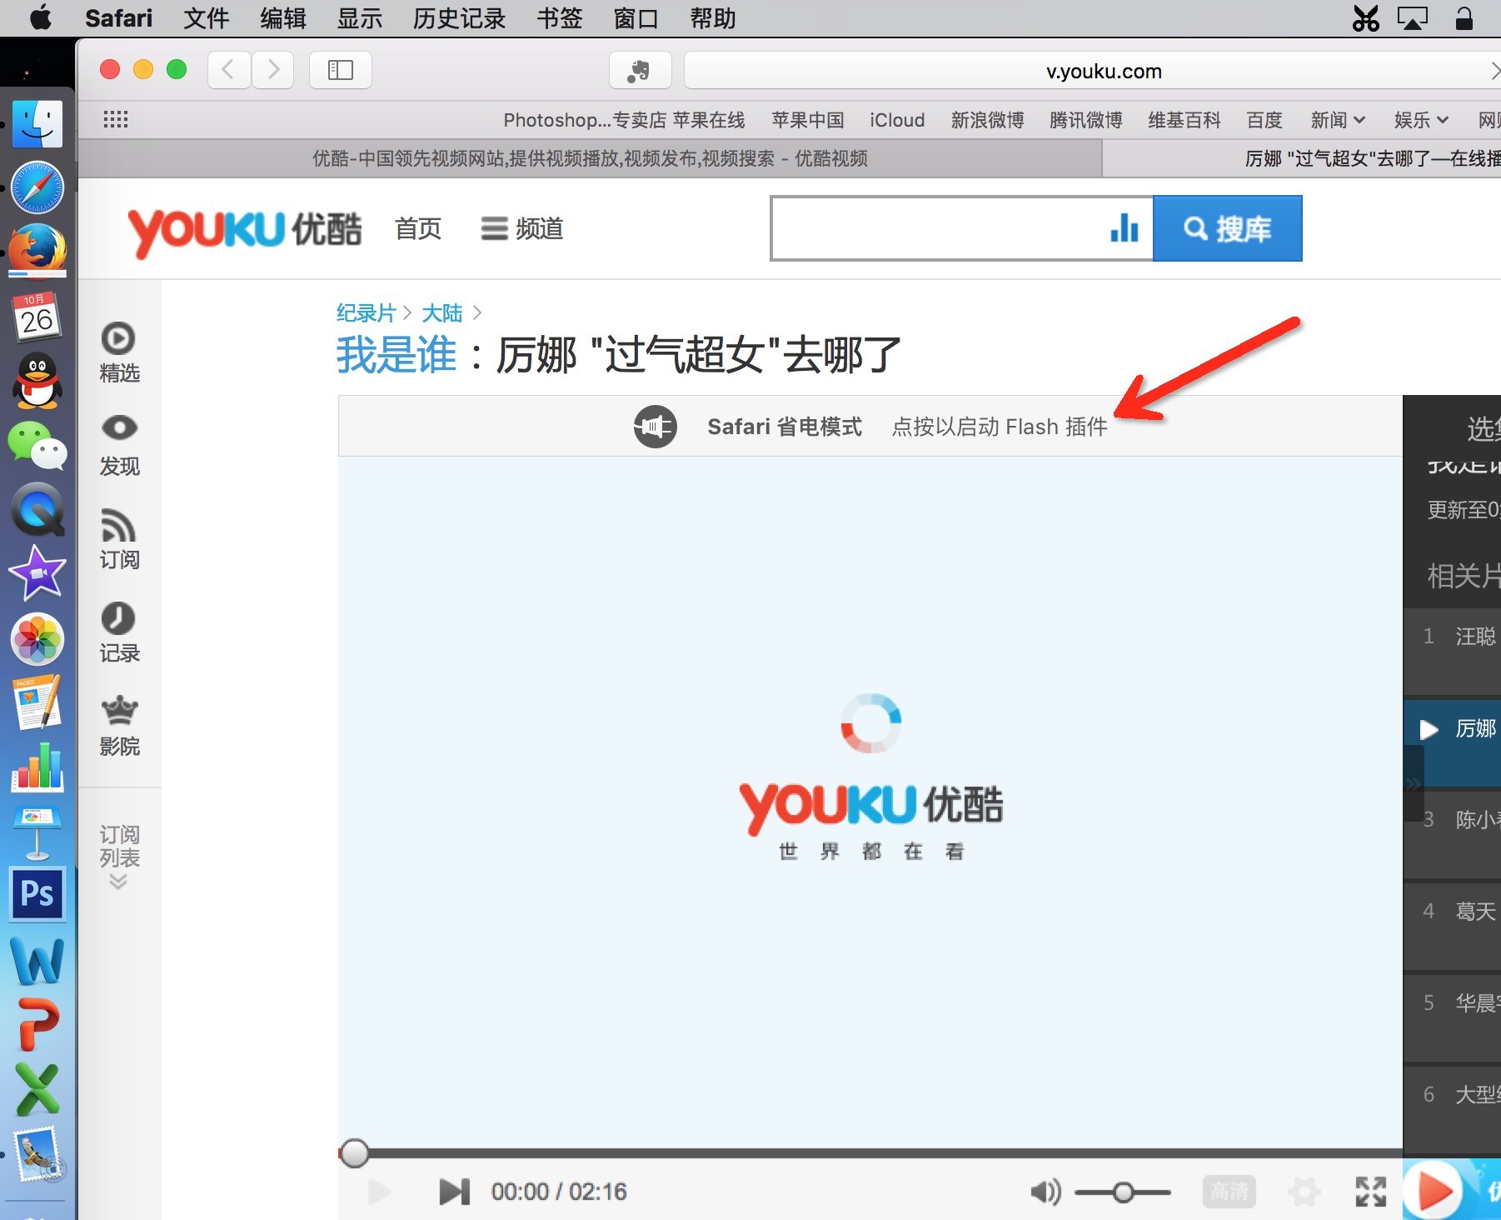Screen dimensions: 1501x1220
Task: Open Finder from the Dock
Action: pos(37,124)
